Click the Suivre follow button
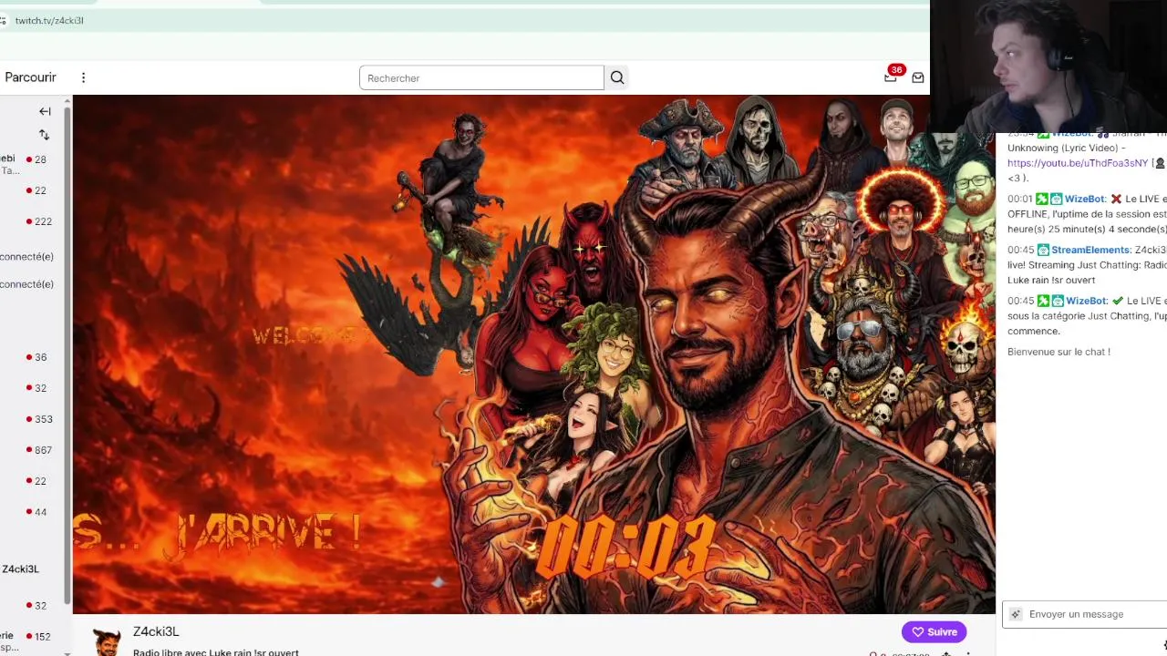The image size is (1167, 656). click(934, 631)
